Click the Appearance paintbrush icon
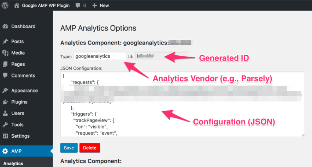Screen dimensions: 312x167 point(5,91)
